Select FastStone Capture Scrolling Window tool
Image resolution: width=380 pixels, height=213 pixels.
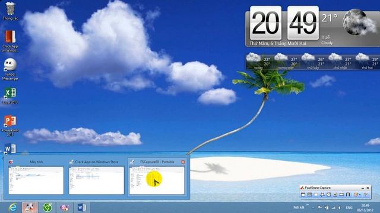pos(335,195)
